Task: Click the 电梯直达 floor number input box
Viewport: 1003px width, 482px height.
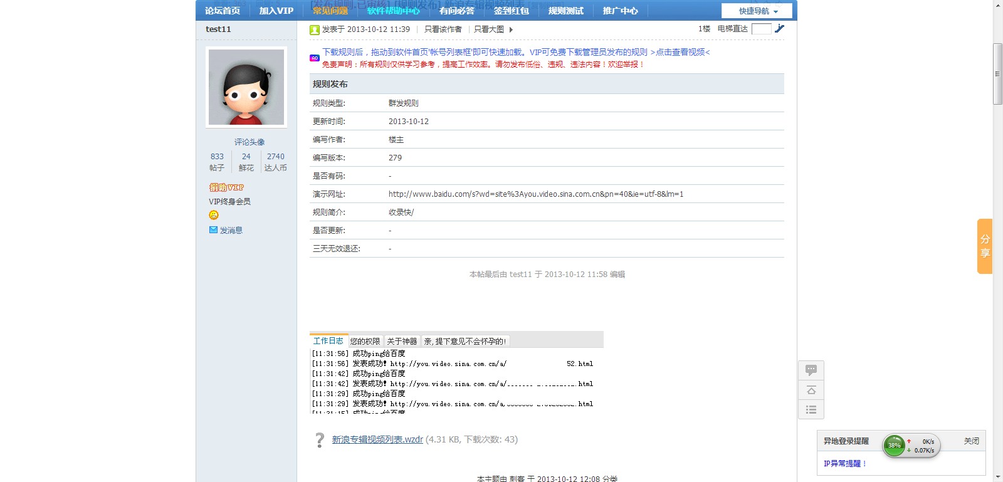Action: (761, 29)
